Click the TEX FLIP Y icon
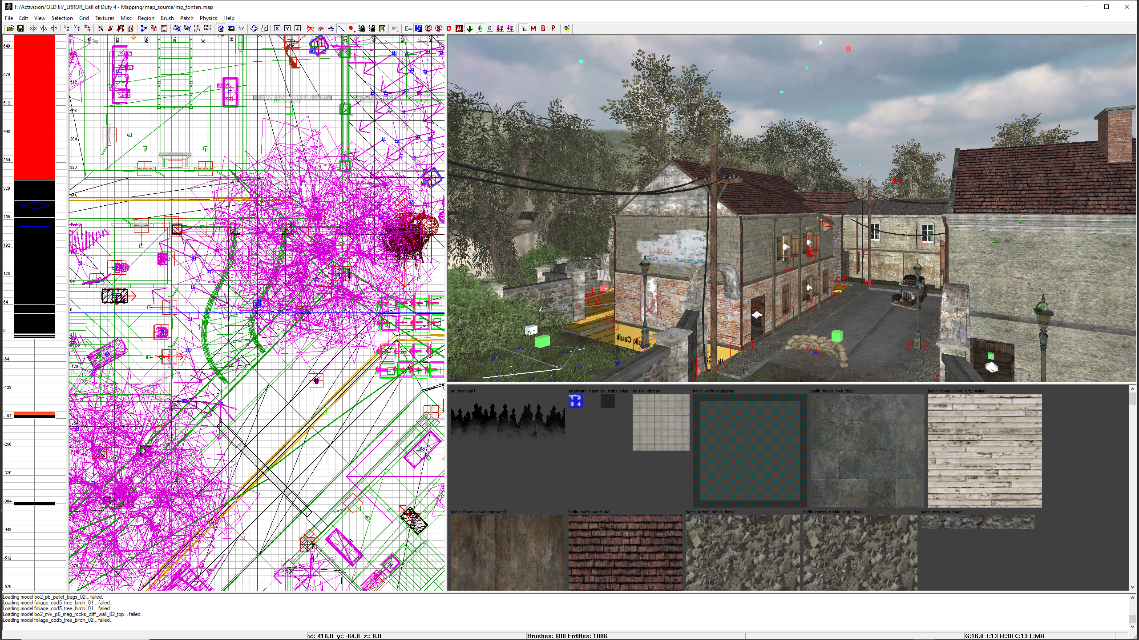Image resolution: width=1139 pixels, height=640 pixels. (x=187, y=28)
